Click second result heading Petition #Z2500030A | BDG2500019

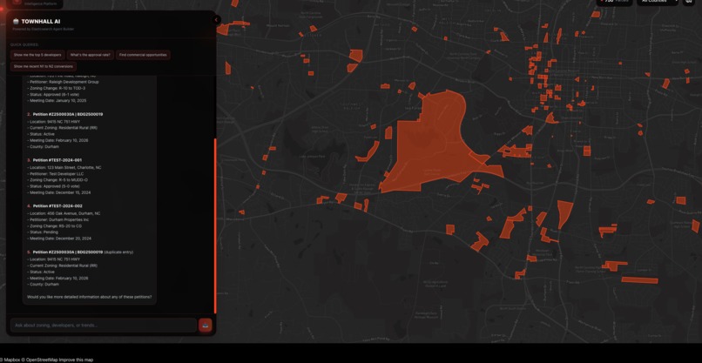click(68, 114)
